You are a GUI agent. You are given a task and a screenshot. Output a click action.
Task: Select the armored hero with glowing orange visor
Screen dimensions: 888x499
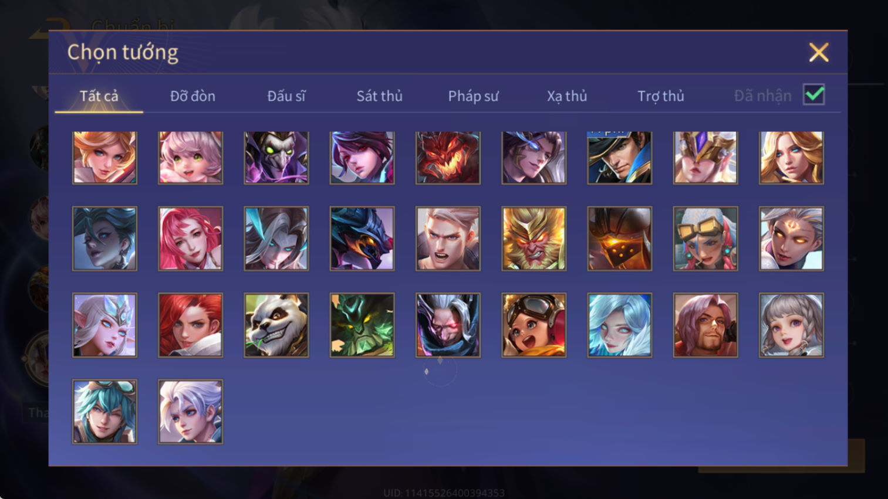pos(620,239)
